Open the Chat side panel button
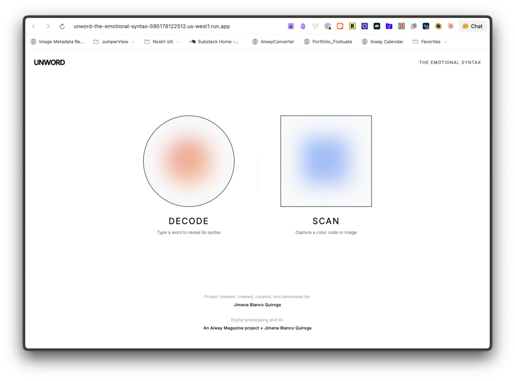Viewport: 515px width, 381px height. (472, 26)
